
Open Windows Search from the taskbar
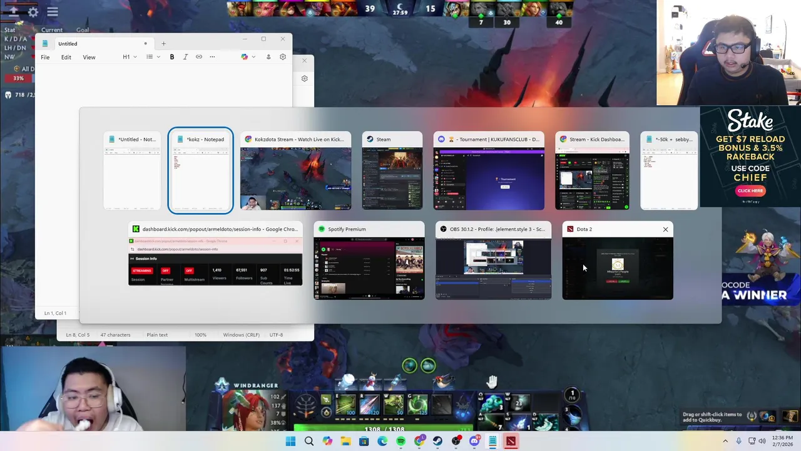309,441
